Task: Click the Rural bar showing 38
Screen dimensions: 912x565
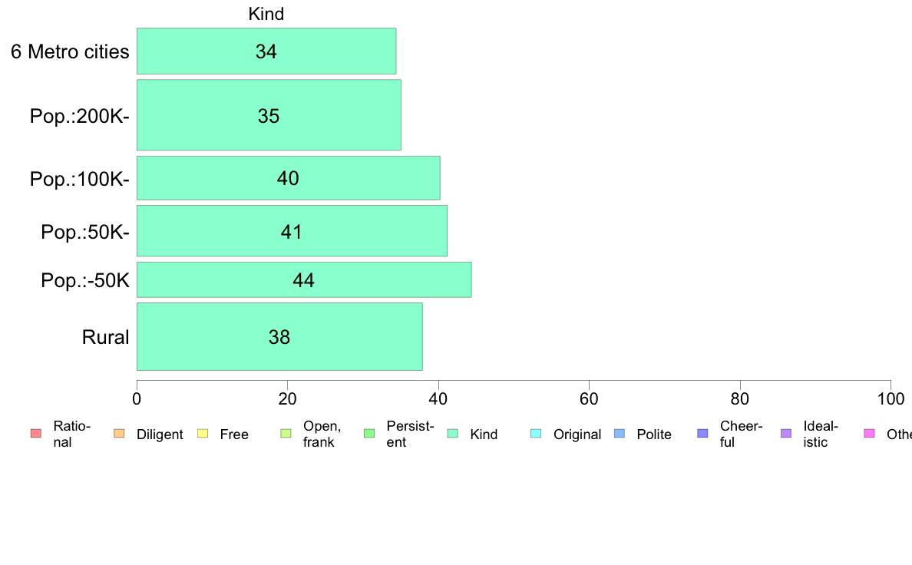Action: (x=279, y=336)
